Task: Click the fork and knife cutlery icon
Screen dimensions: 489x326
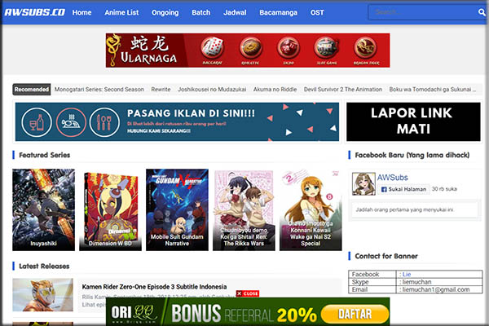Action: coord(104,122)
